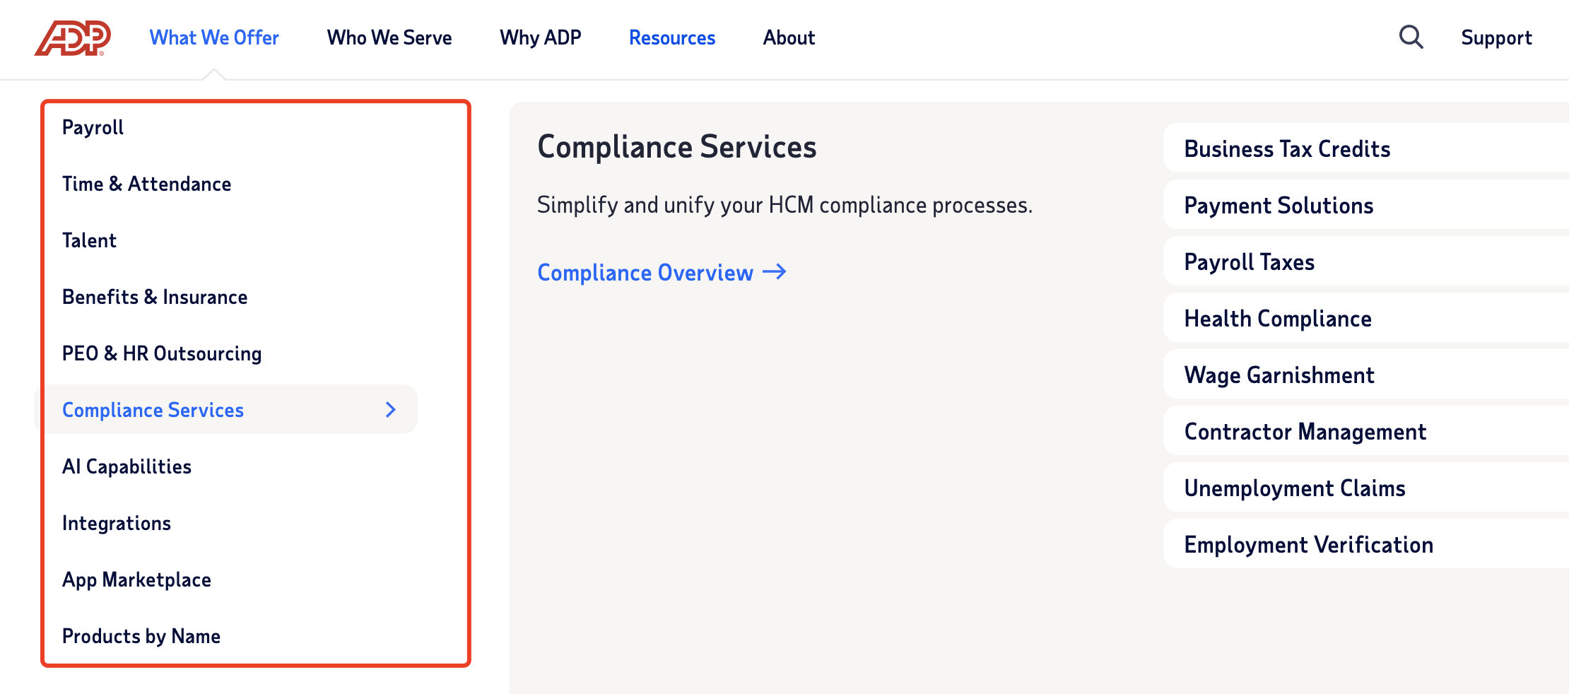Screen dimensions: 1569x694
Task: Click the Compliance Services heading
Action: coord(676,147)
